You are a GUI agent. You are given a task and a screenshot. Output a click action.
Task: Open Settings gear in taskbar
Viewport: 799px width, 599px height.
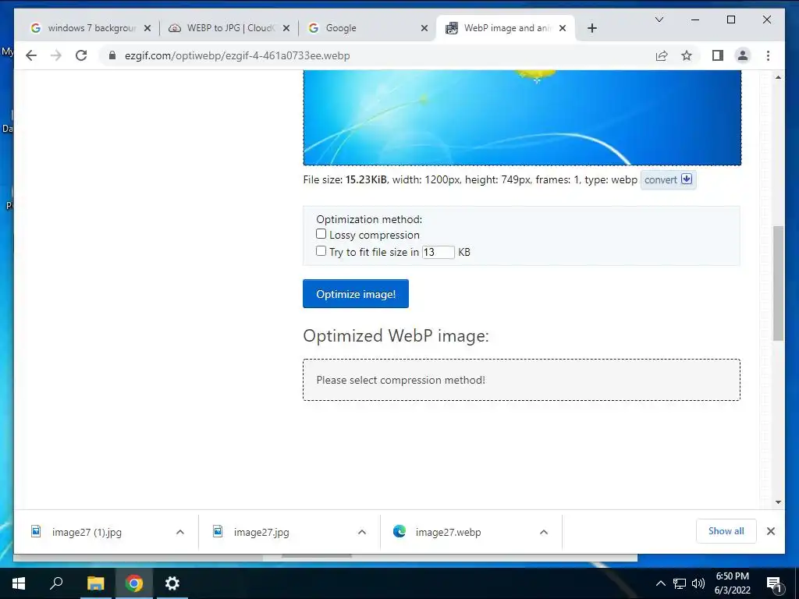pos(172,583)
